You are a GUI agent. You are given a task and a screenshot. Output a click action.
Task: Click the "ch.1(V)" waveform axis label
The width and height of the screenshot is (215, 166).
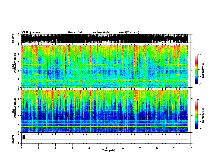(x=13, y=39)
